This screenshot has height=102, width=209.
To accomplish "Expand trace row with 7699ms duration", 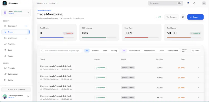I will [198, 78].
